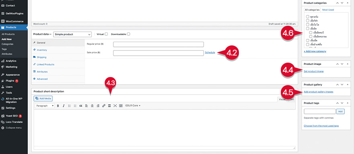Click Choose from most used tags

point(321,126)
